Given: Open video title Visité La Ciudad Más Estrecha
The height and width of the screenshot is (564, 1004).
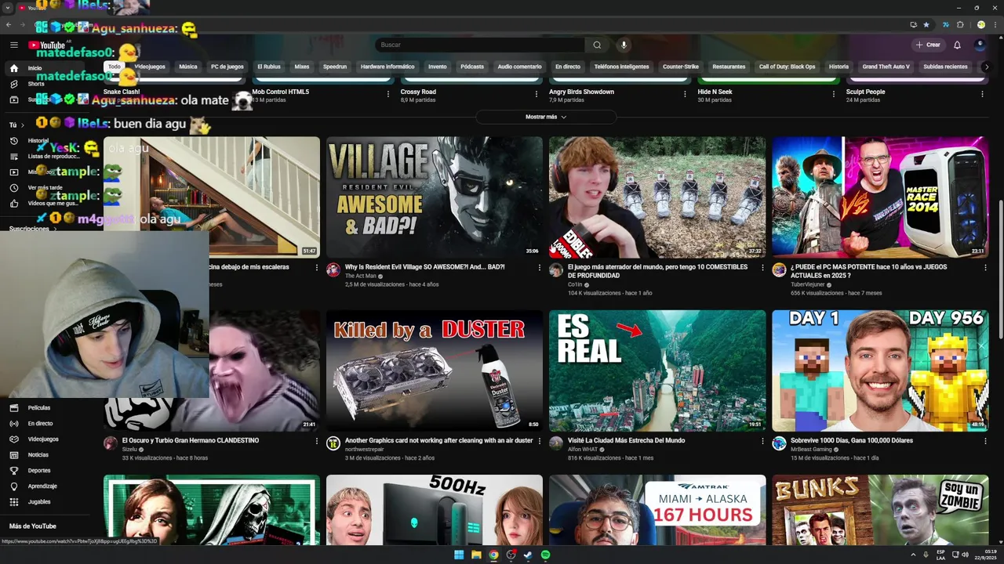Looking at the screenshot, I should pyautogui.click(x=627, y=440).
